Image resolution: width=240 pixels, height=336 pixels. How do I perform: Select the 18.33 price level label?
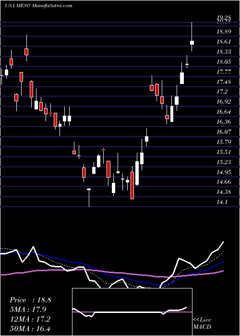[224, 52]
